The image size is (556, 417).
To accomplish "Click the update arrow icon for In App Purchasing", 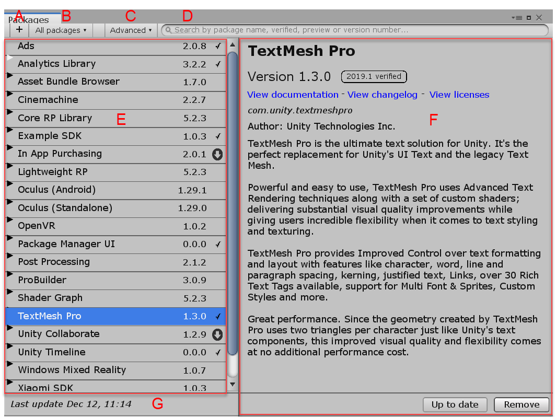I will pyautogui.click(x=217, y=154).
